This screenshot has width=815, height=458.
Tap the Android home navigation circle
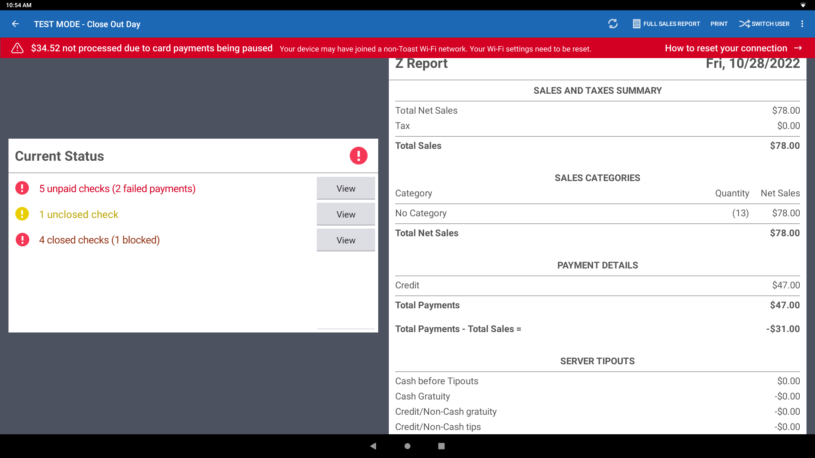407,446
